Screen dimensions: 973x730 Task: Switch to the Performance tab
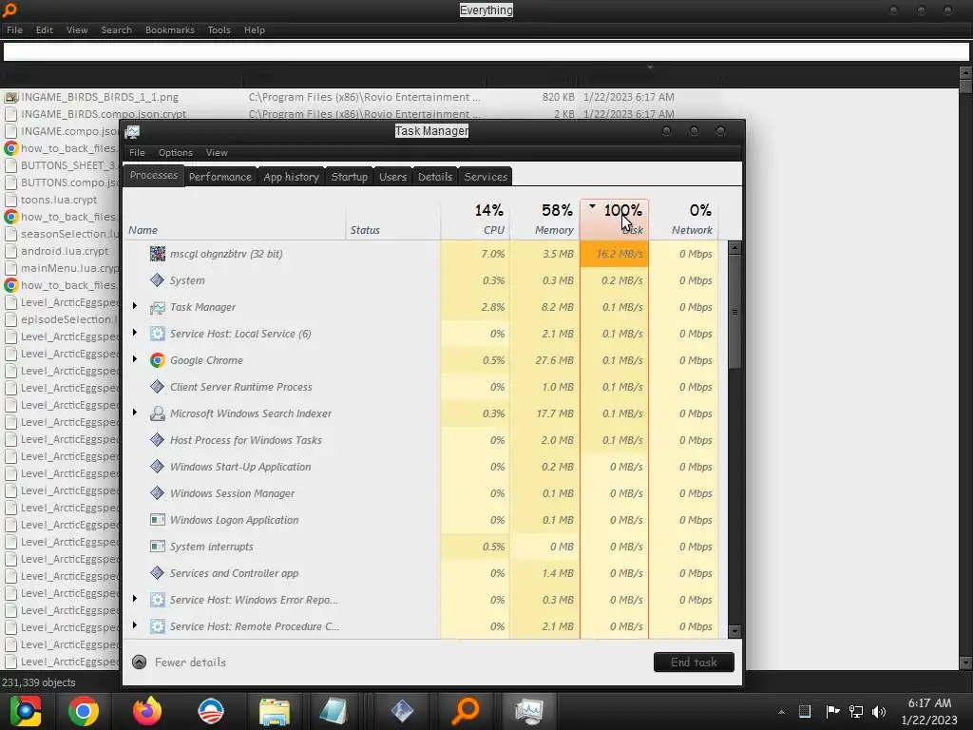click(x=220, y=177)
